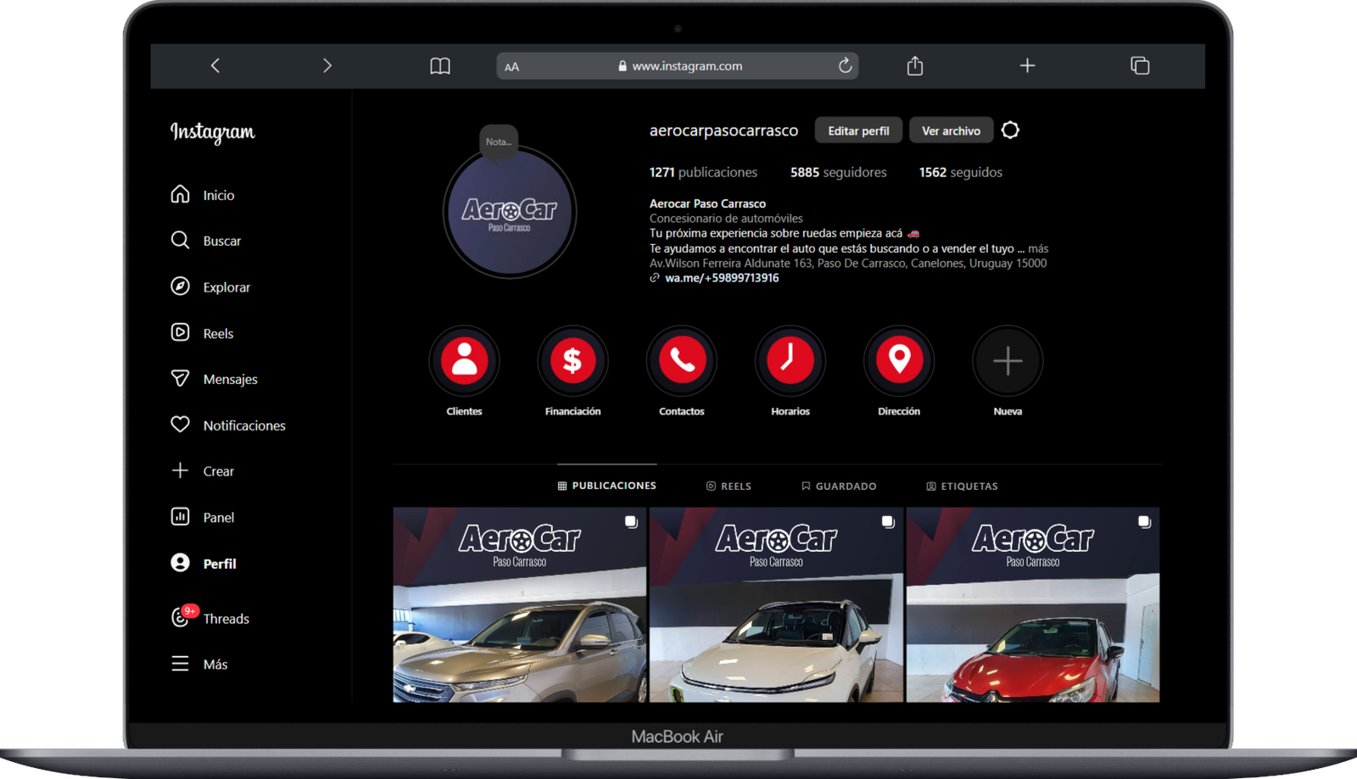Open the Clientes story highlight
Screen dimensions: 1357x779
coord(464,361)
